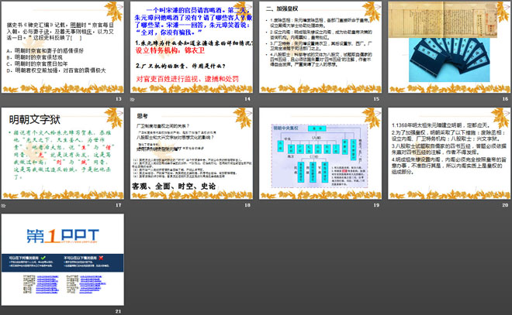Select slide 15 thumbnail titled 加强皇权

point(320,47)
